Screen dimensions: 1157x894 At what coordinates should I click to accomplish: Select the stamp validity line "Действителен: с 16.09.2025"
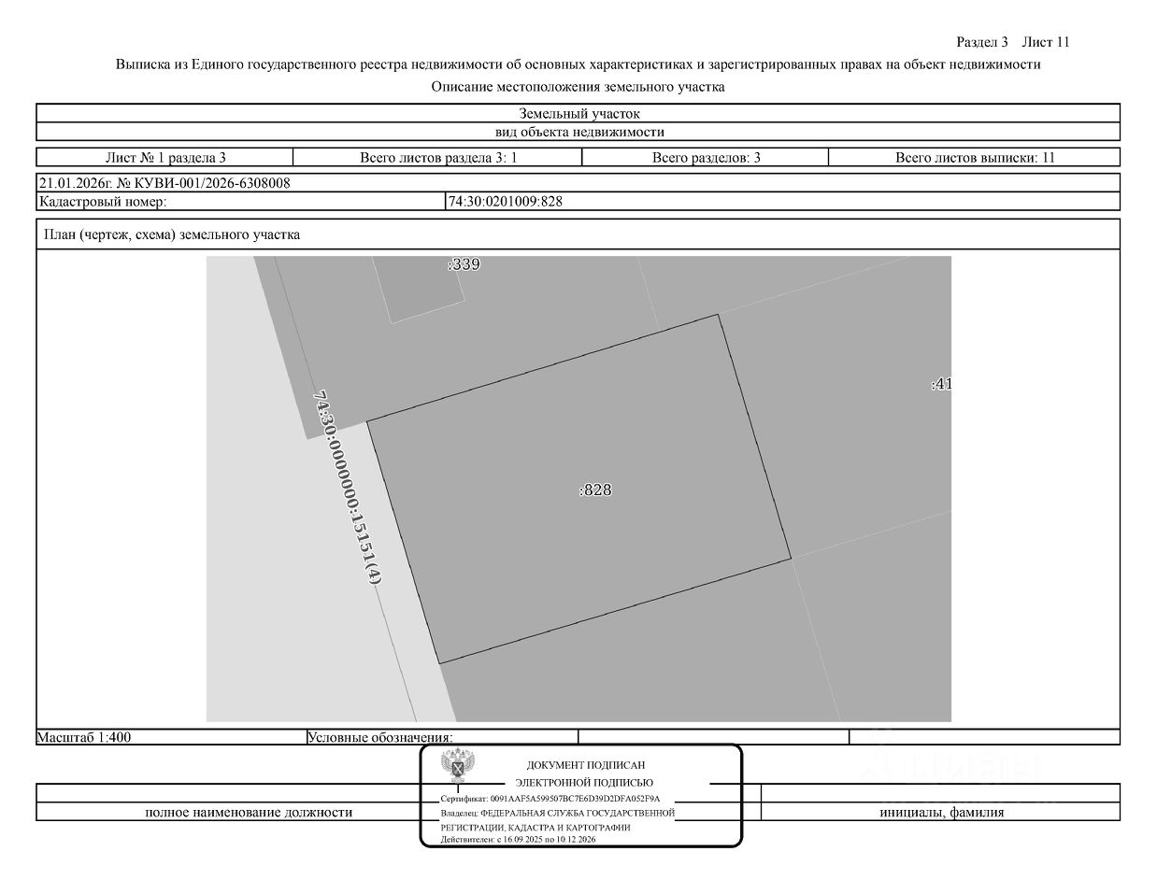pyautogui.click(x=520, y=841)
